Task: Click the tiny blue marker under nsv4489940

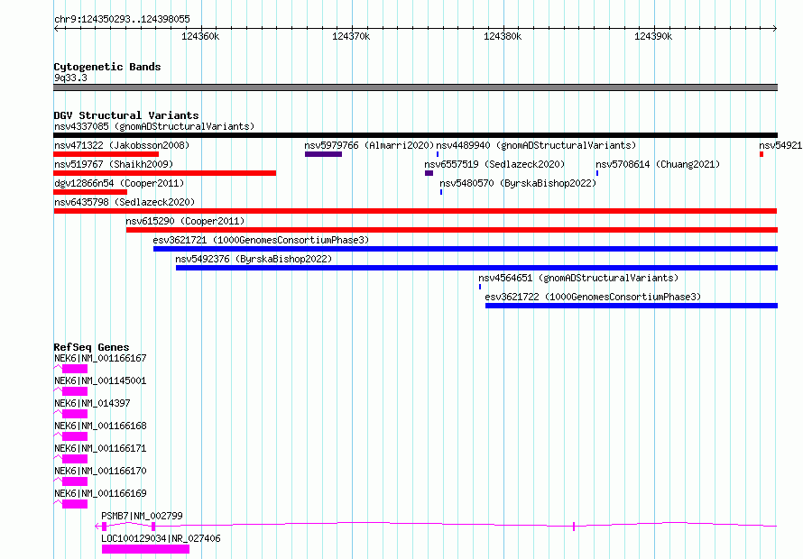Action: pyautogui.click(x=438, y=154)
